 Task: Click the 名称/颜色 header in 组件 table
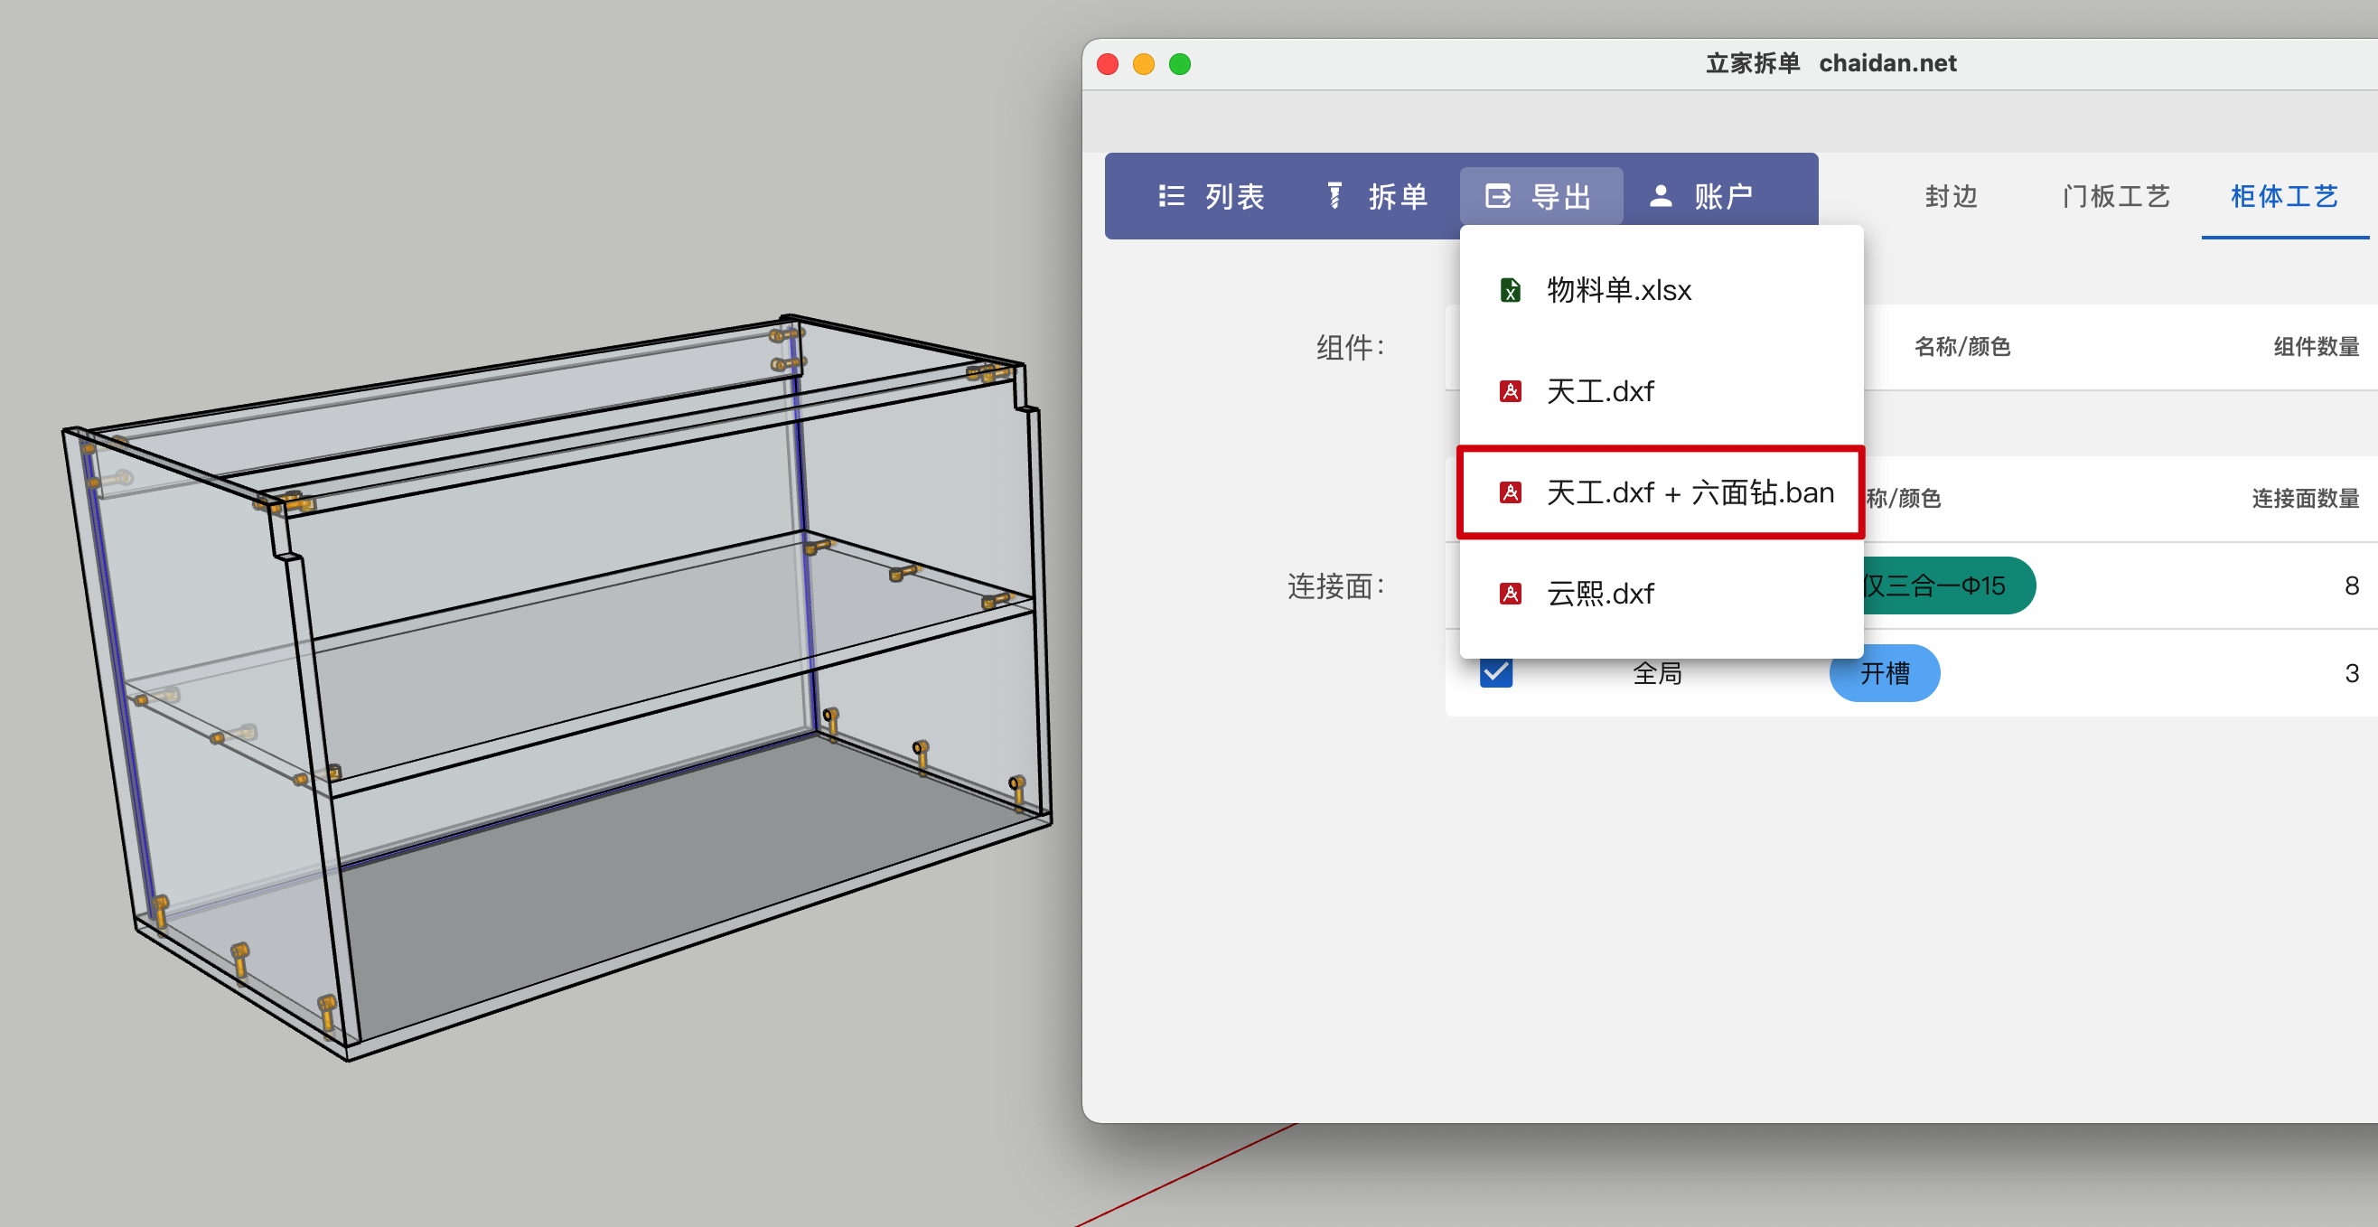[x=1961, y=346]
